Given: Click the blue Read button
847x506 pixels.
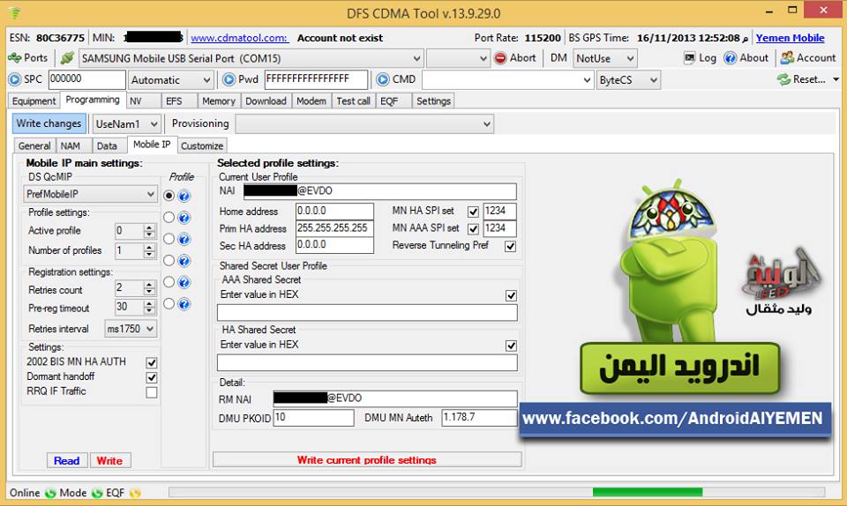Looking at the screenshot, I should 66,461.
